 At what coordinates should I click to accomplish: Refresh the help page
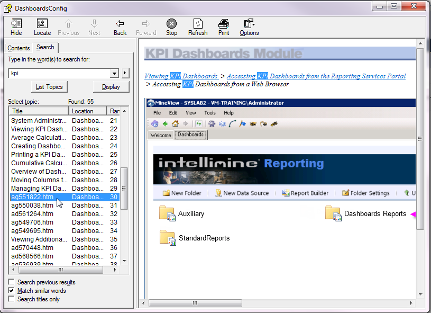coord(198,27)
